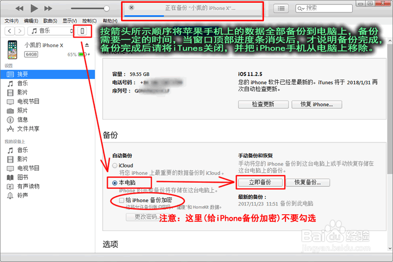Image resolution: width=393 pixels, height=262 pixels.
Task: Click the 立即备份 button
Action: [x=260, y=183]
